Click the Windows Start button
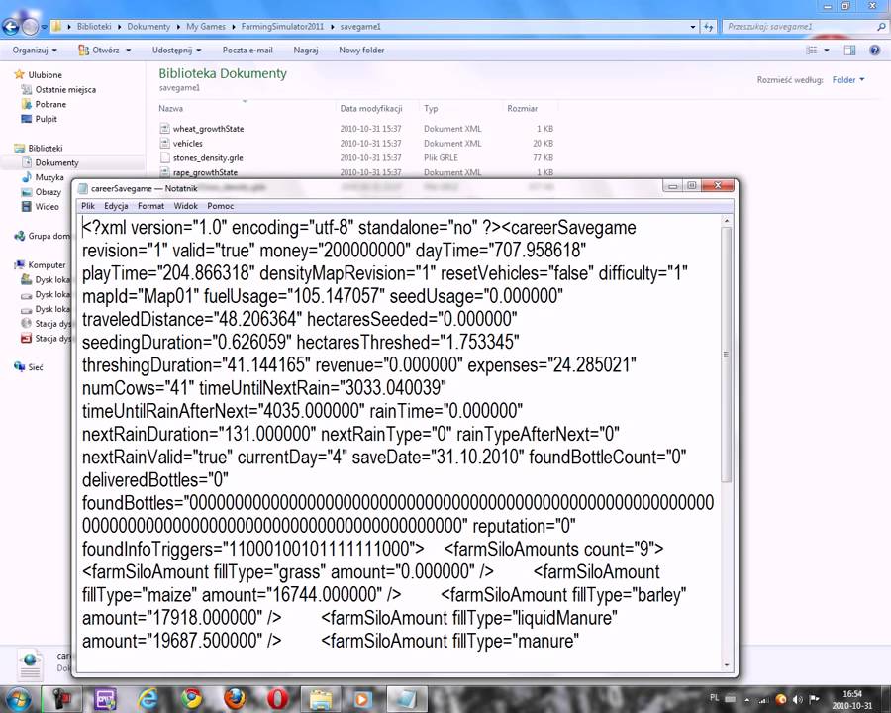The image size is (891, 713). pos(19,699)
